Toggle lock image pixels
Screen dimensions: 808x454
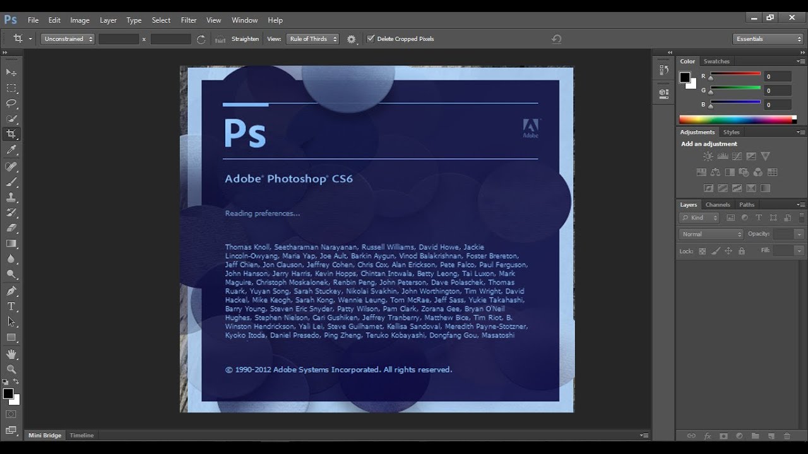[x=715, y=251]
